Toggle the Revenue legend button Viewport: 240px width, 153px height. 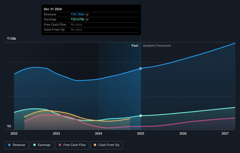tap(17, 145)
